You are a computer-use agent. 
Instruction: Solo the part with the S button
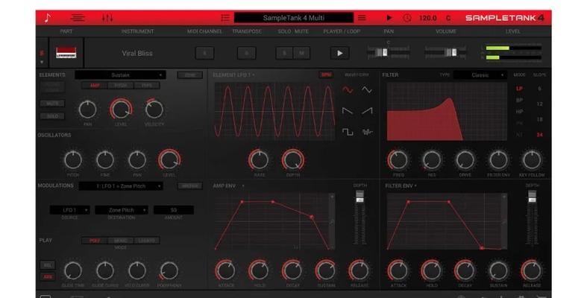click(284, 53)
